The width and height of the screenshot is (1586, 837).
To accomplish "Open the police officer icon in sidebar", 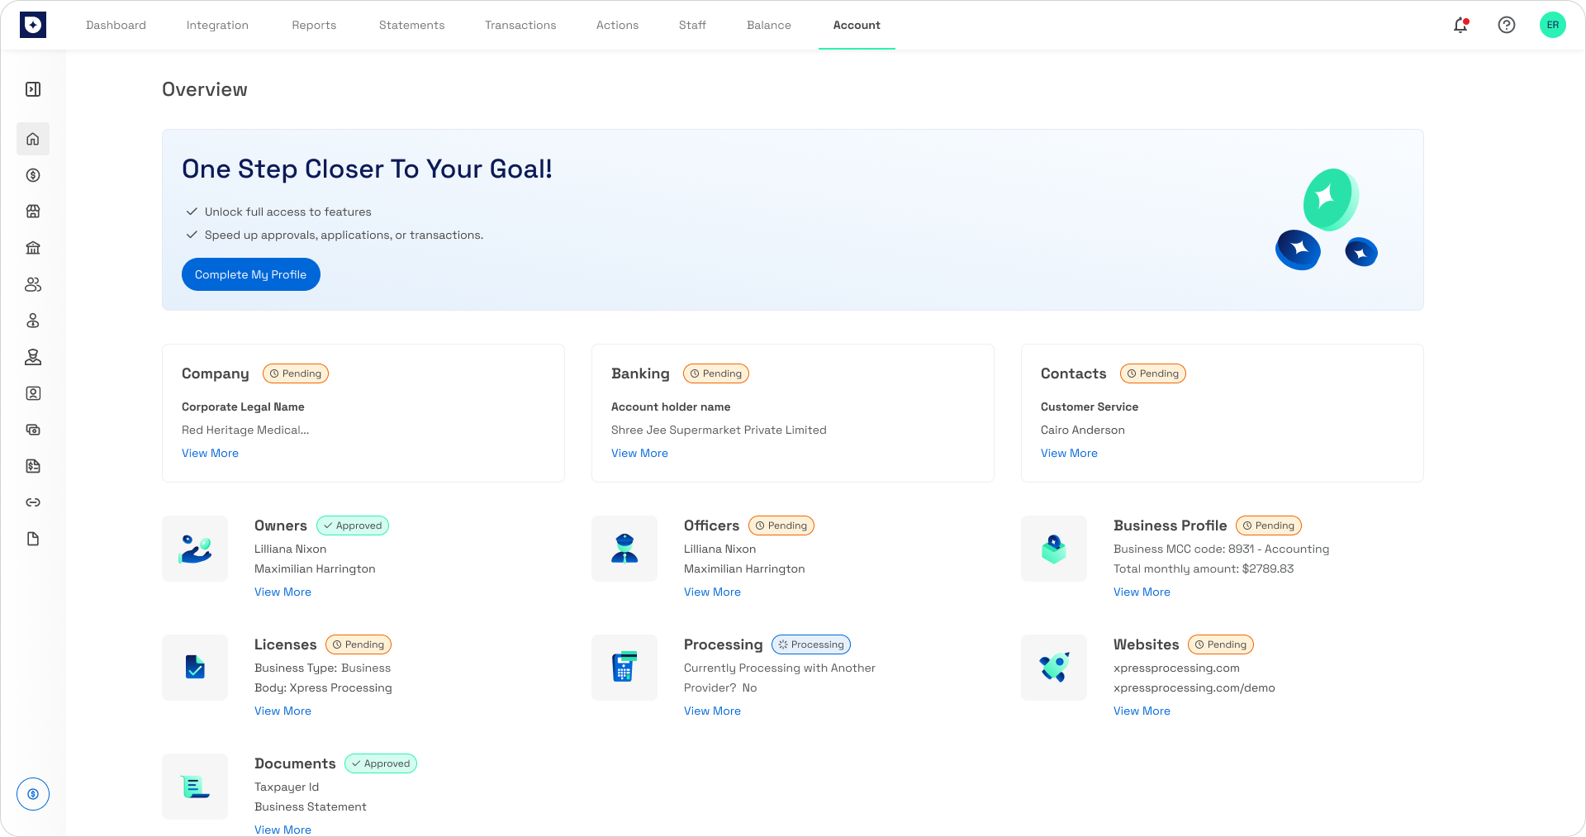I will [x=33, y=357].
